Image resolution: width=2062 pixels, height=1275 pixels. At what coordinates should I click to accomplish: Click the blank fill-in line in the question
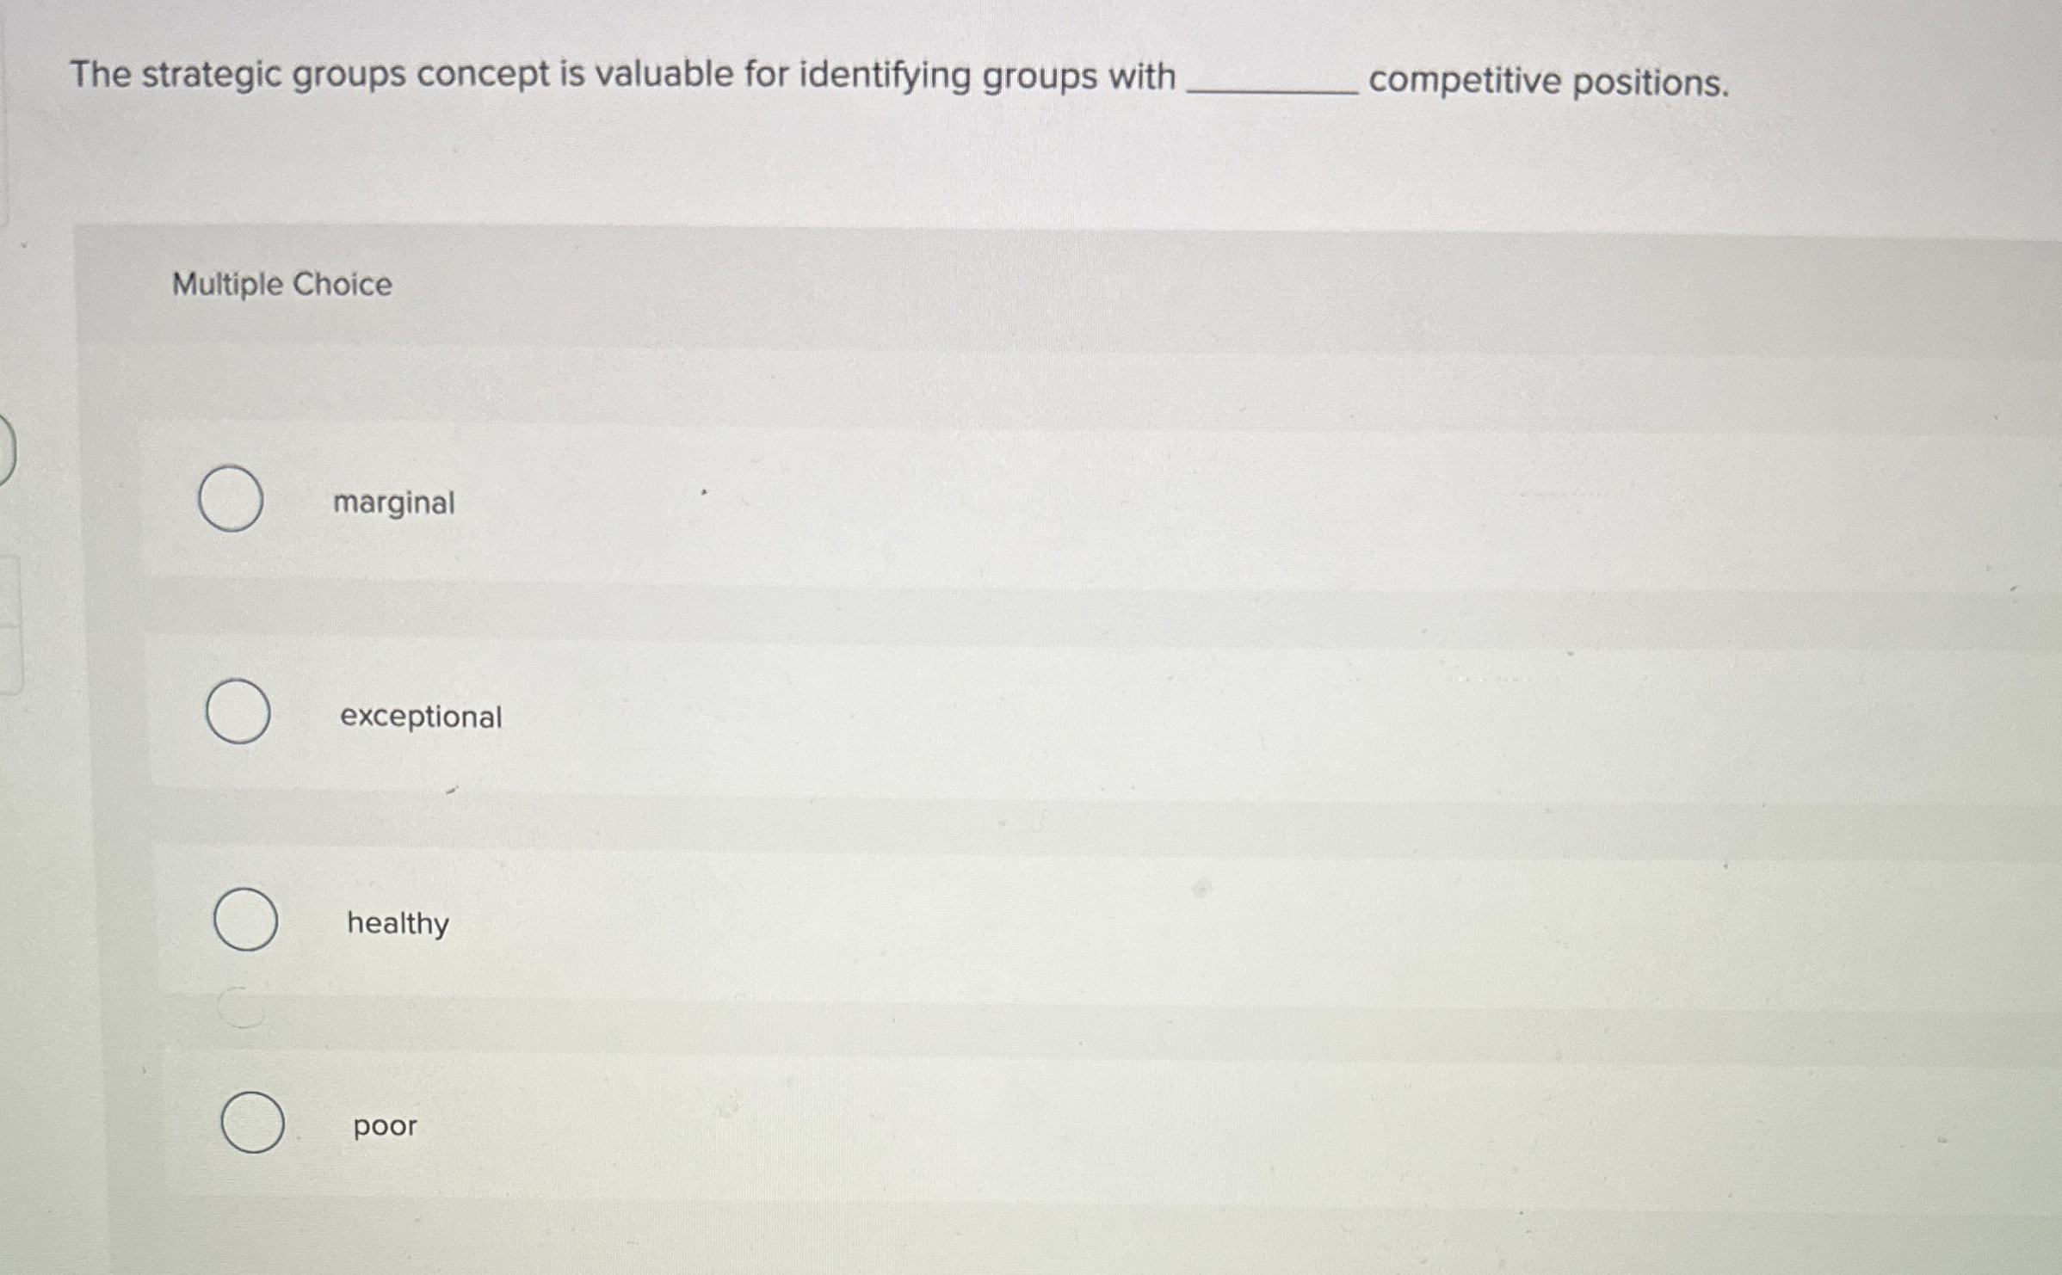(x=1271, y=90)
